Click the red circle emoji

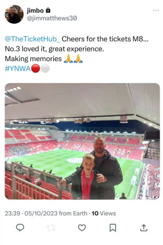(x=35, y=69)
